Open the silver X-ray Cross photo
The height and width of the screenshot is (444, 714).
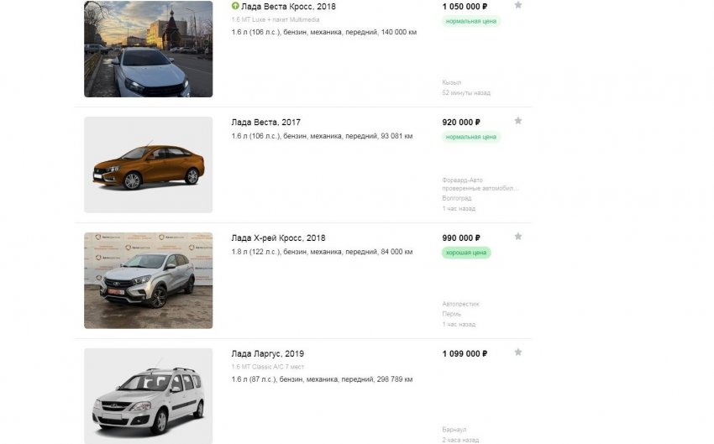click(x=149, y=280)
